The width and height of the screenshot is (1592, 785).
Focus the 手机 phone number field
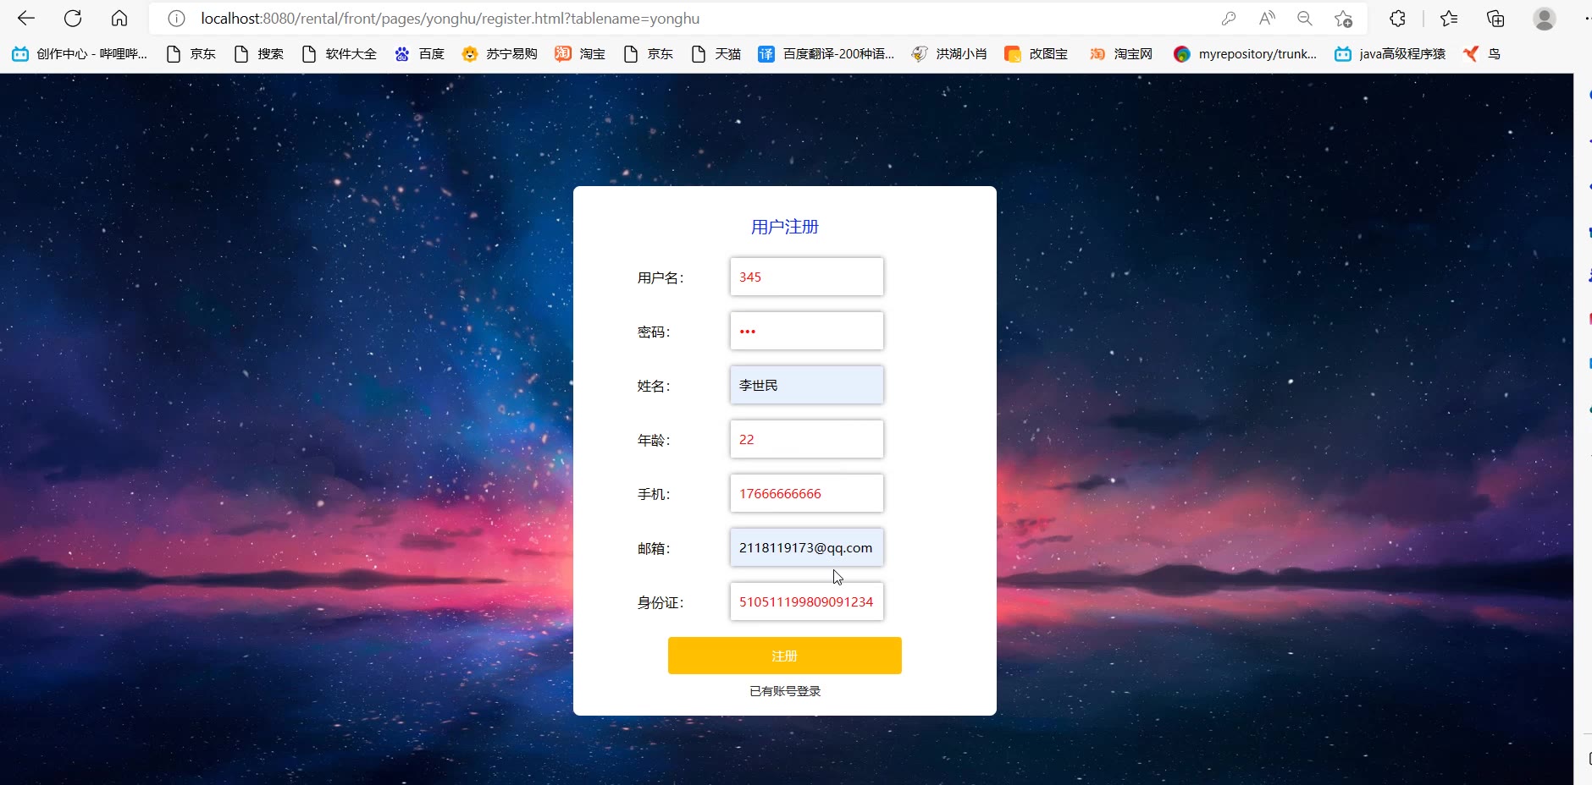click(x=807, y=493)
